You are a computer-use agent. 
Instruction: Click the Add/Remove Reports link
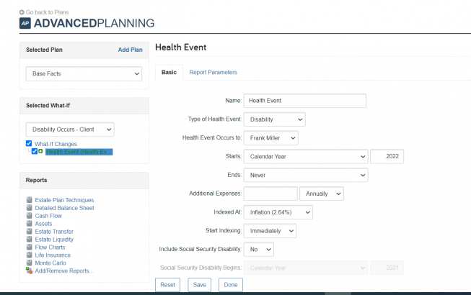64,271
